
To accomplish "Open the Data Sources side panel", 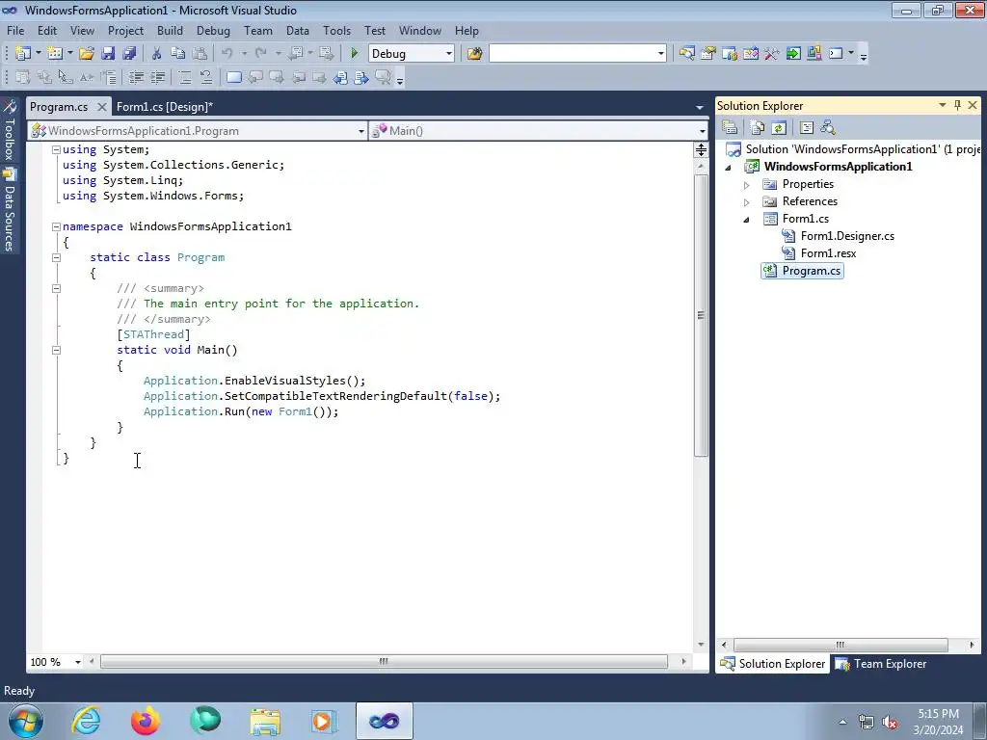I will (10, 210).
